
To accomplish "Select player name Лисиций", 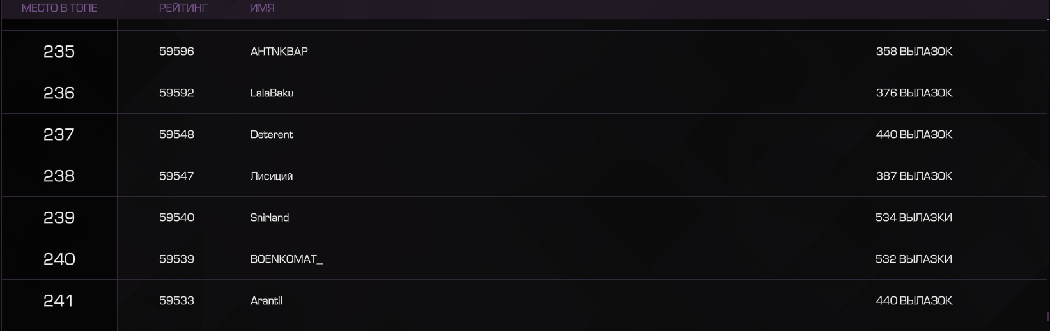I will click(x=272, y=176).
